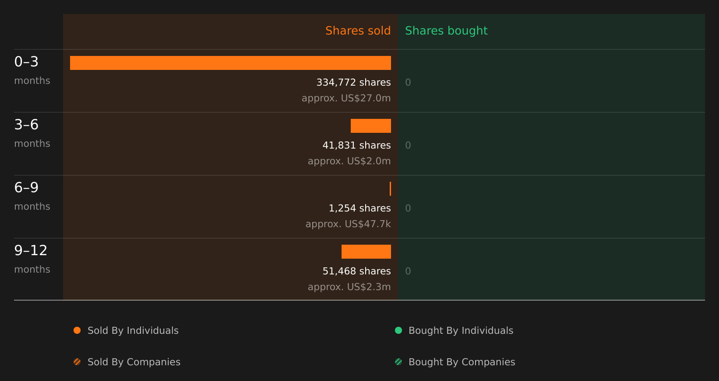Viewport: 719px width, 381px height.
Task: Click the 6–9 months row label
Action: coord(32,196)
